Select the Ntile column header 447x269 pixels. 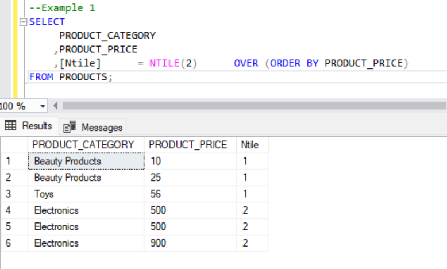250,145
